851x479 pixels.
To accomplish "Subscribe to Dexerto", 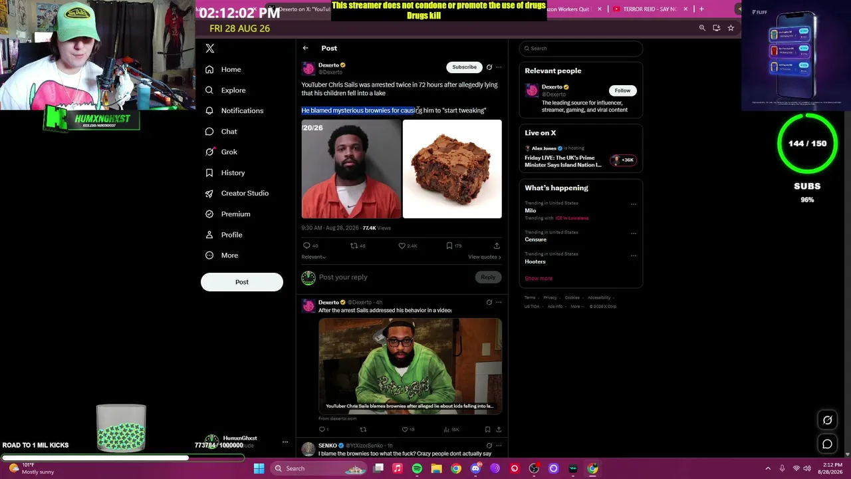I will coord(464,67).
